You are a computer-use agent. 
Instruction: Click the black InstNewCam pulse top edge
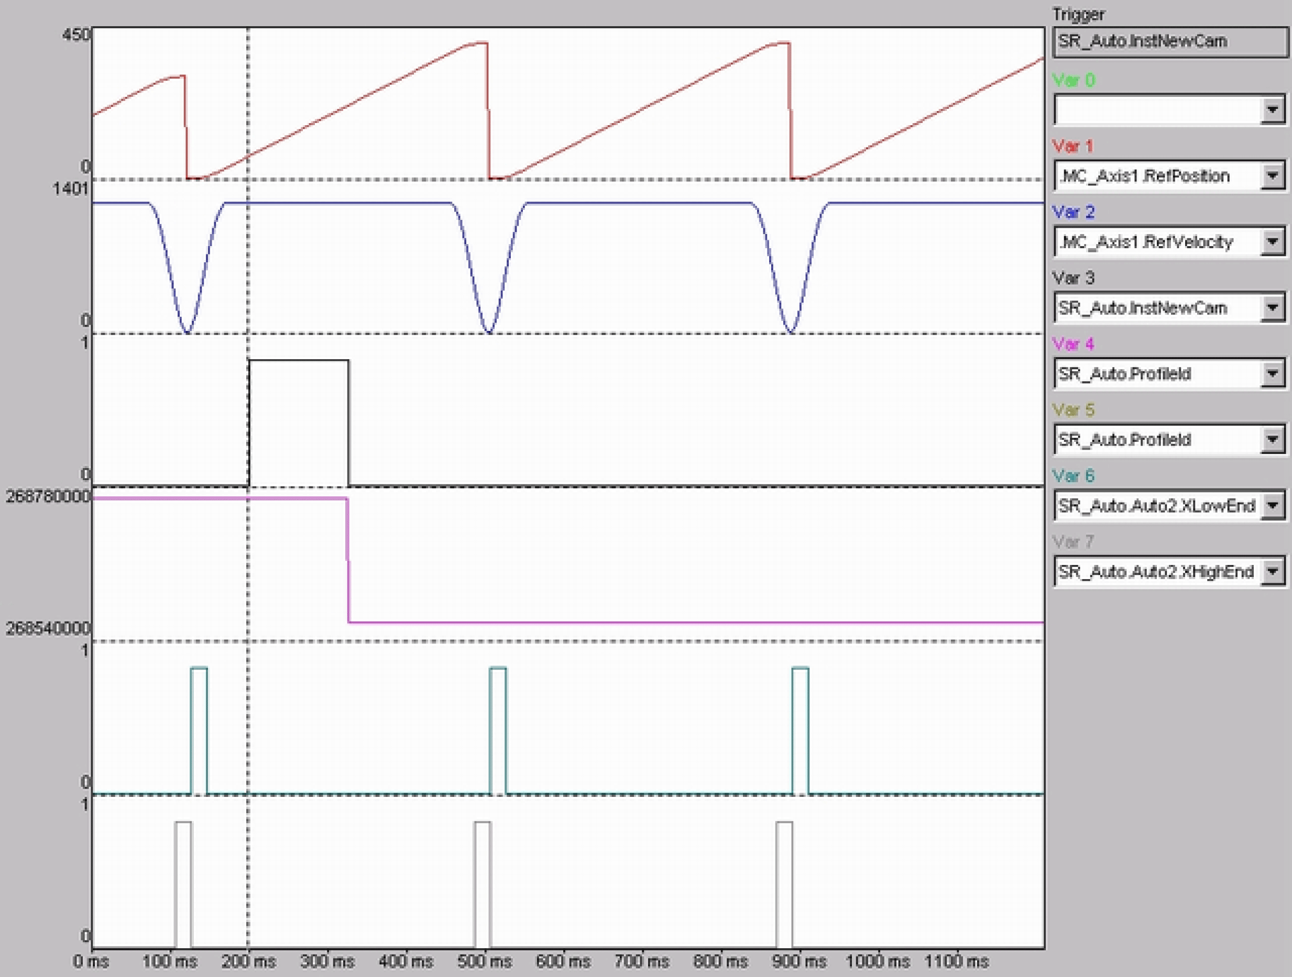tap(299, 360)
